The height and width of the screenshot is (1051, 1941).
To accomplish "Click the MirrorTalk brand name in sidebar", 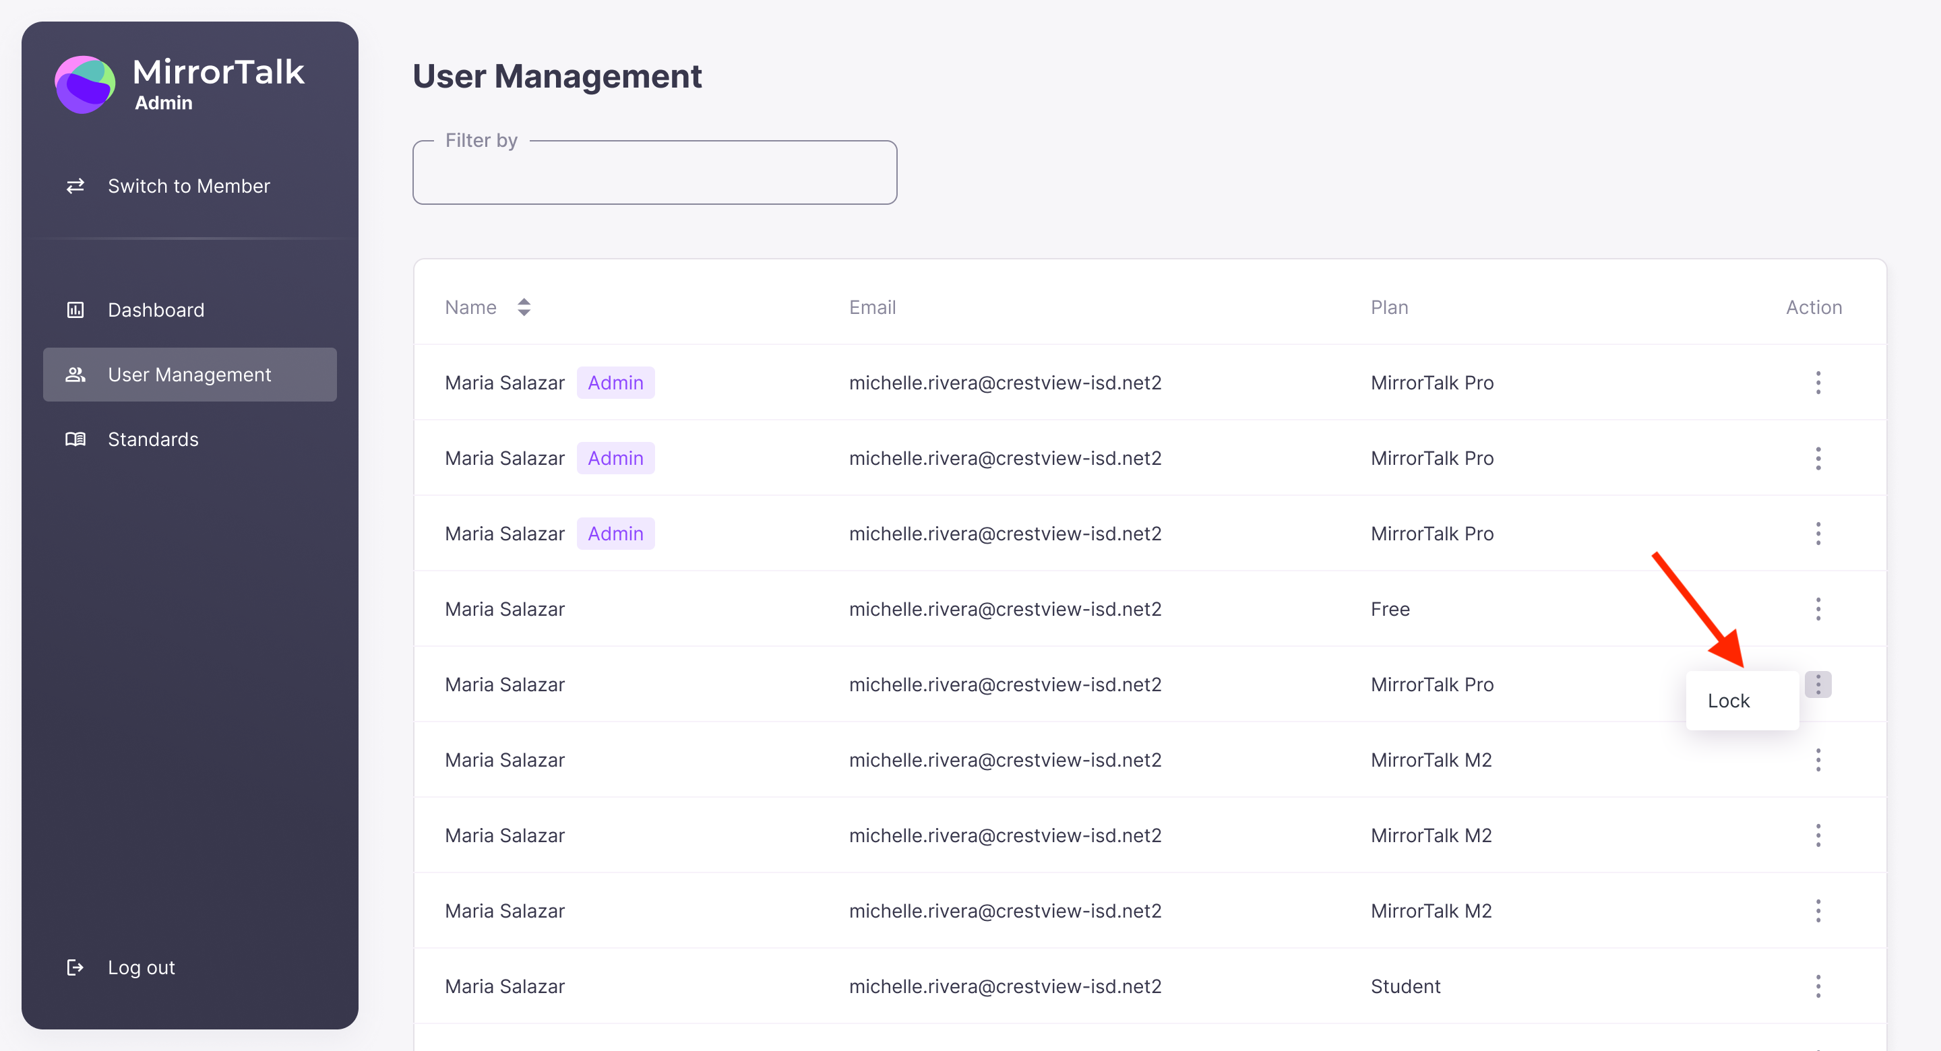I will 218,72.
